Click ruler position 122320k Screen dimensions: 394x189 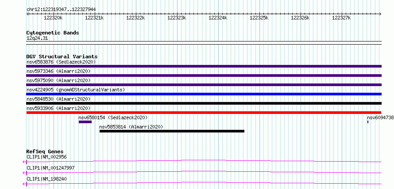[x=52, y=18]
